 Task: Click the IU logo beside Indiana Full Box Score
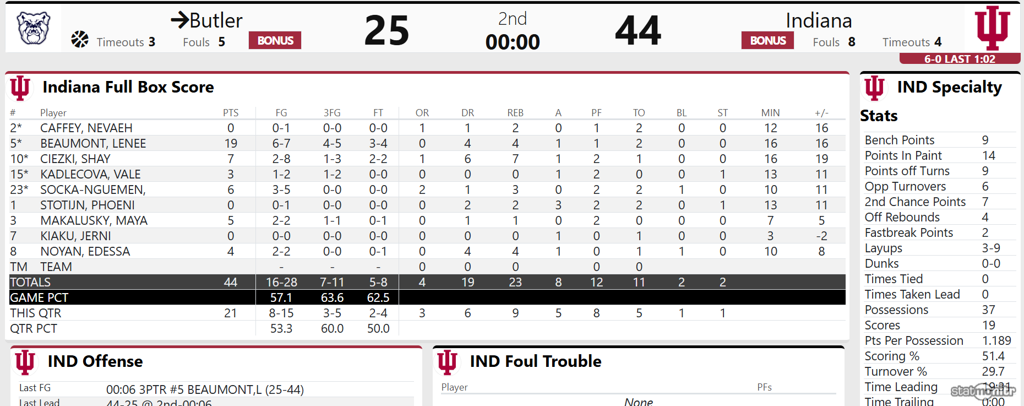(20, 88)
